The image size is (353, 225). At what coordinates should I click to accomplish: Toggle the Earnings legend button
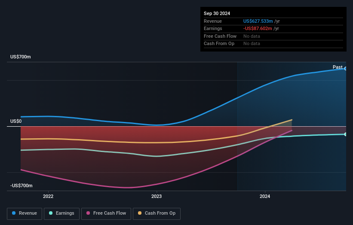click(x=61, y=213)
